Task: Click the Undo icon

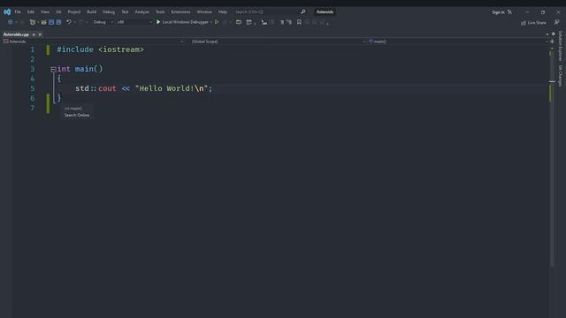Action: coord(68,22)
